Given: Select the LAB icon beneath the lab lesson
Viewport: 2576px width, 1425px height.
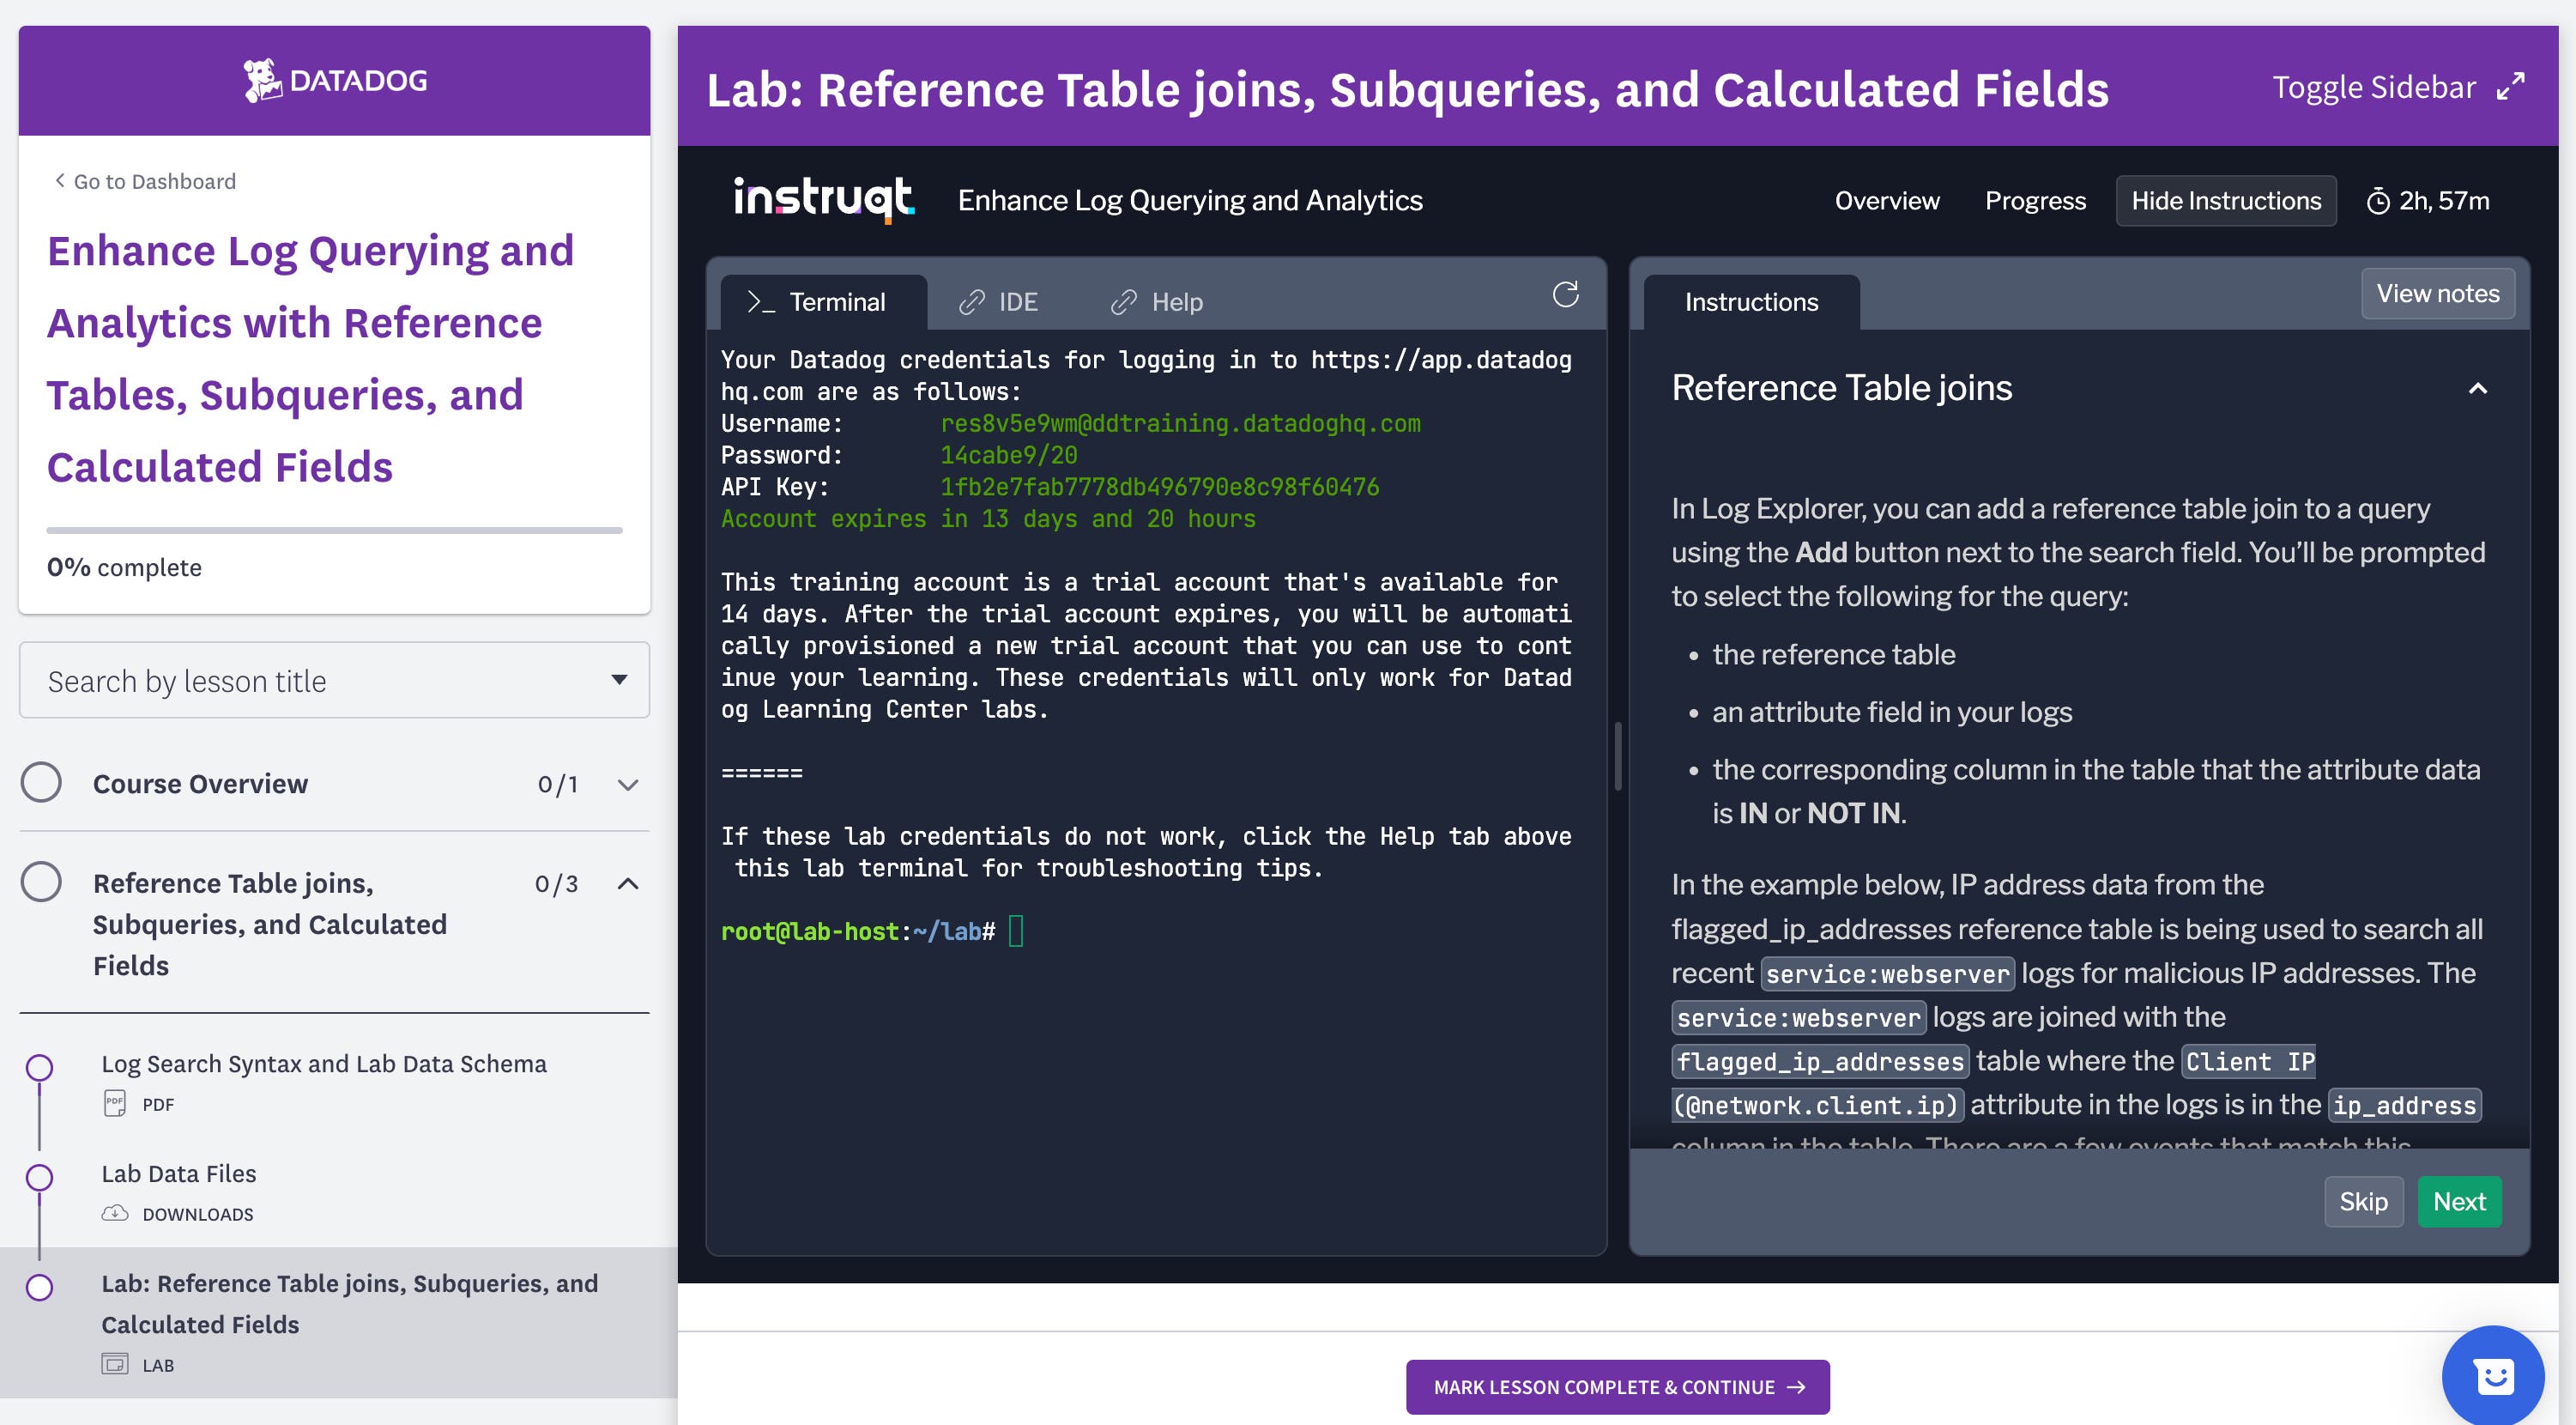Looking at the screenshot, I should pyautogui.click(x=115, y=1363).
